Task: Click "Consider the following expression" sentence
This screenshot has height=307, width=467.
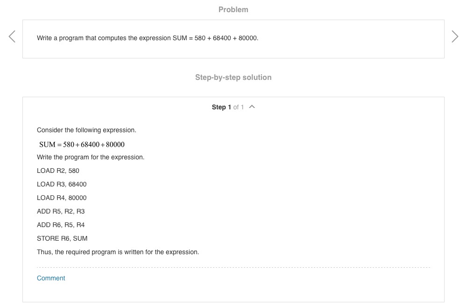Action: (x=86, y=130)
